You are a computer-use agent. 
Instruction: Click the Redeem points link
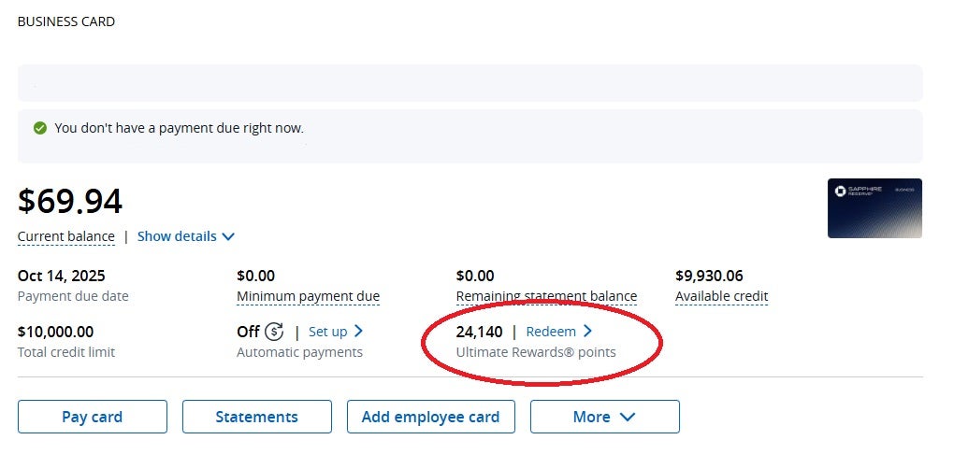(x=551, y=331)
